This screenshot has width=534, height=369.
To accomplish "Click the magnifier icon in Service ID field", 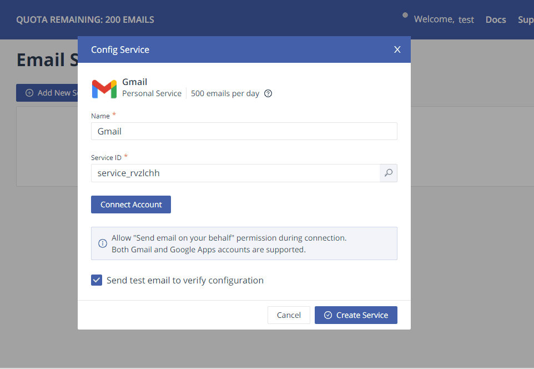I will point(389,173).
